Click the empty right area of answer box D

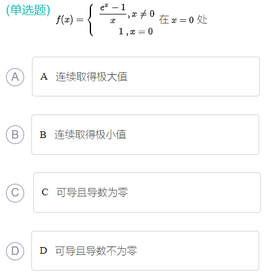198,251
